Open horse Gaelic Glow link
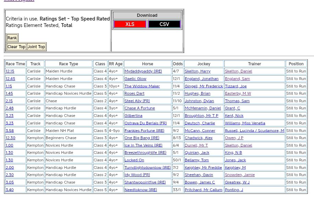 [x=135, y=79]
